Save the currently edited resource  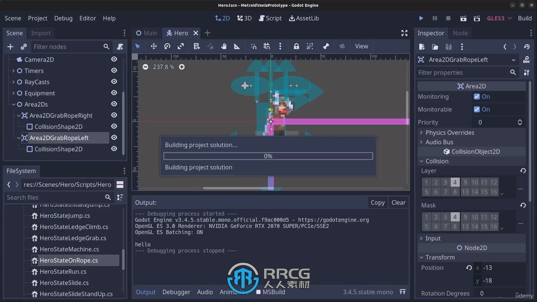[x=448, y=47]
